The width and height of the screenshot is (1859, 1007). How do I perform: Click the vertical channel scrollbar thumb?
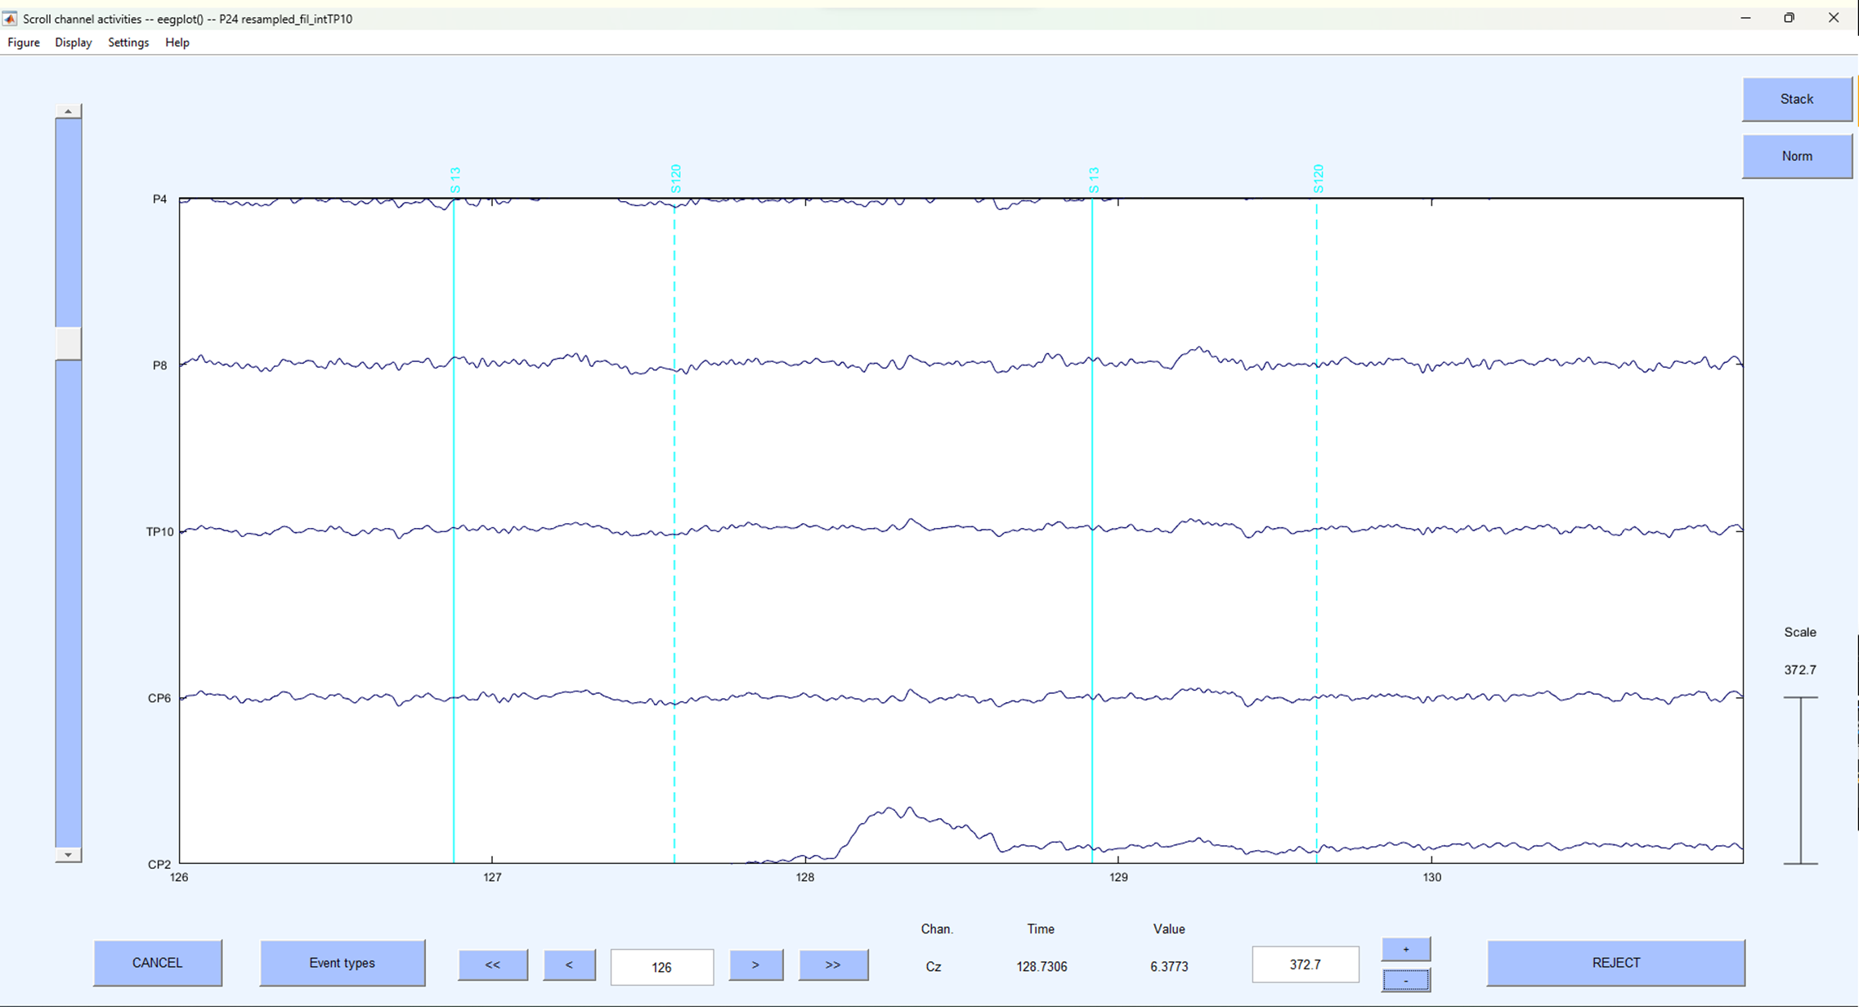(69, 344)
